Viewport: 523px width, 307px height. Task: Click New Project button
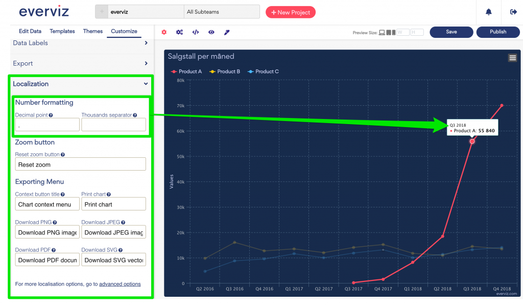[291, 12]
